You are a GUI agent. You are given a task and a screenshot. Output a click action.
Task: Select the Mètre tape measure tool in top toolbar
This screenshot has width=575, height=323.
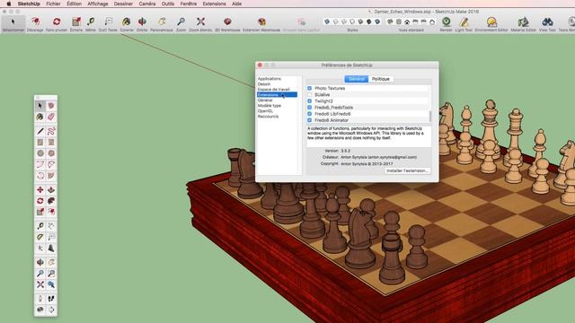(91, 24)
